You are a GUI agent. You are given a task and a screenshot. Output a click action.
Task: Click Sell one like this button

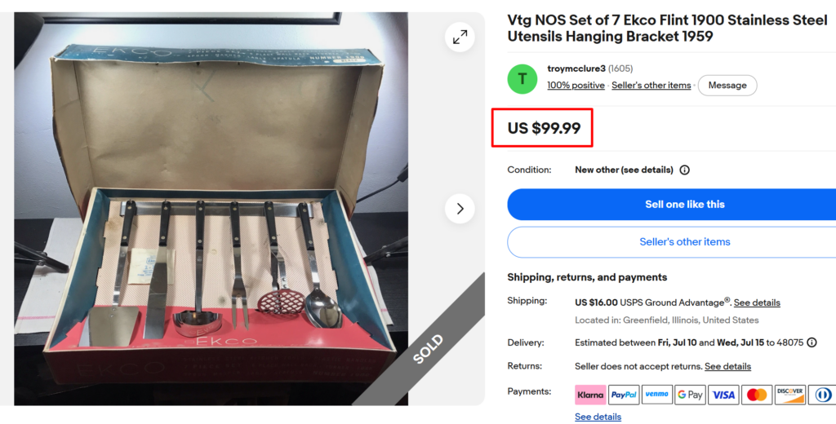[672, 204]
